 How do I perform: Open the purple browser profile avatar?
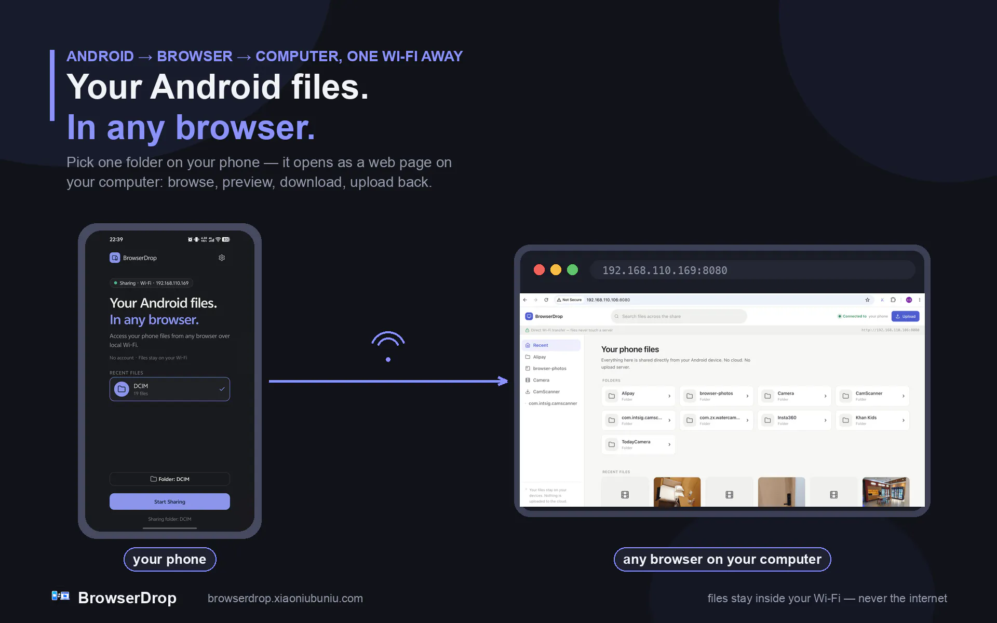pos(909,300)
